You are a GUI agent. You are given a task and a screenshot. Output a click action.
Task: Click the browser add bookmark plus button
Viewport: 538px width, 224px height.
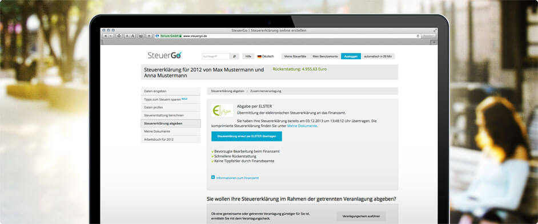pos(149,35)
